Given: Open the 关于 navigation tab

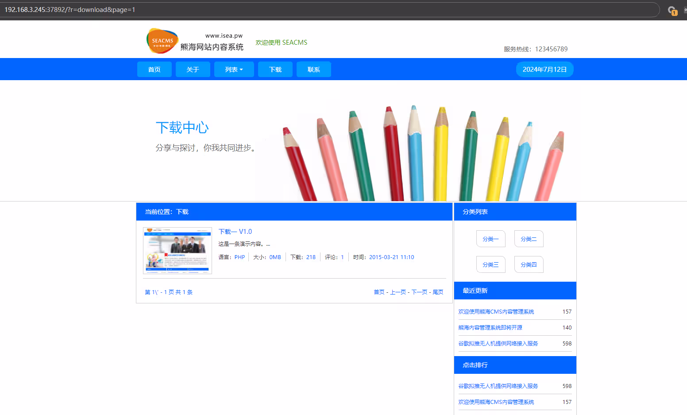Looking at the screenshot, I should pos(193,70).
